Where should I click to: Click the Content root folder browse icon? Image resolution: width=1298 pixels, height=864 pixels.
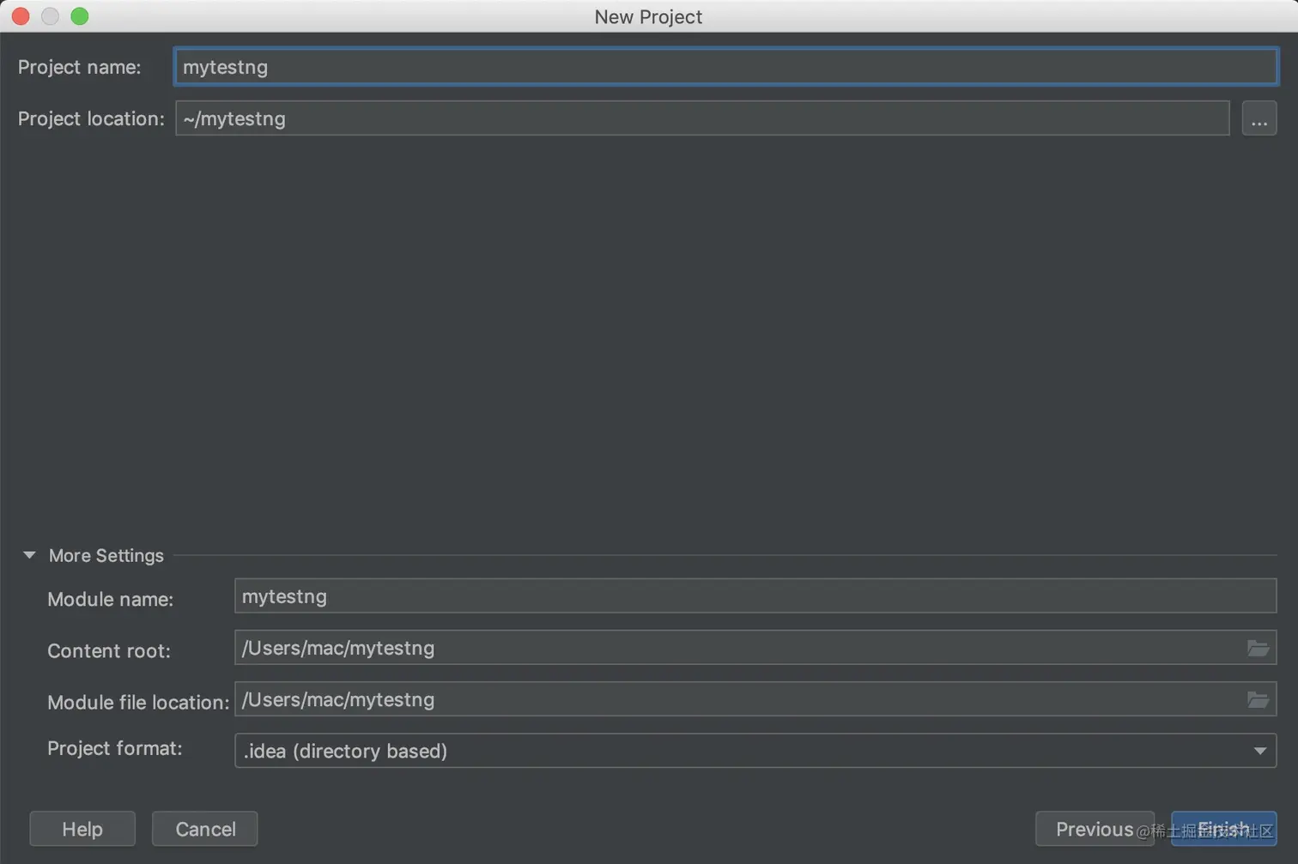1258,648
